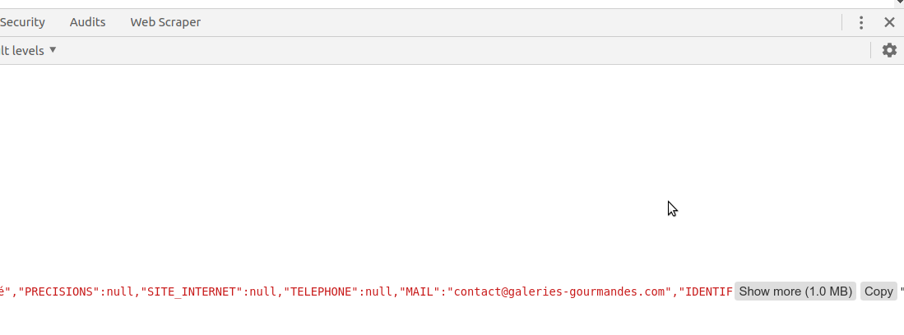Switch to the Security tab
This screenshot has width=904, height=335.
(22, 22)
